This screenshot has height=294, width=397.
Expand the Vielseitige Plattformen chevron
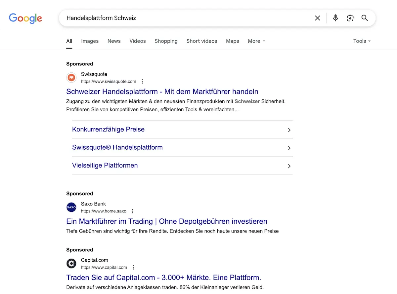[x=289, y=166]
